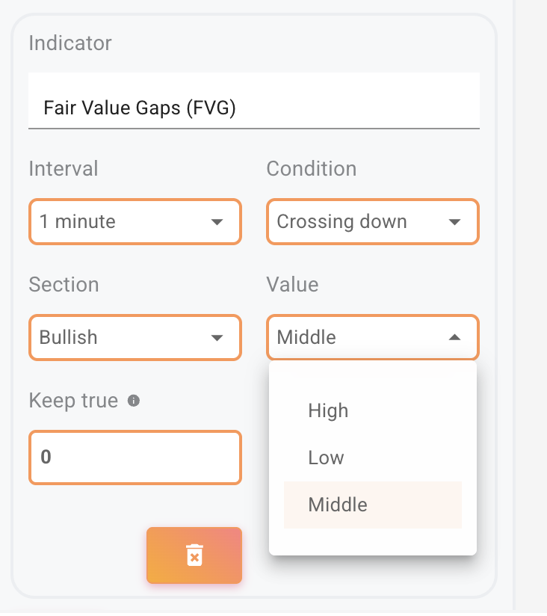
Task: Focus the Keep true number input
Action: (135, 457)
